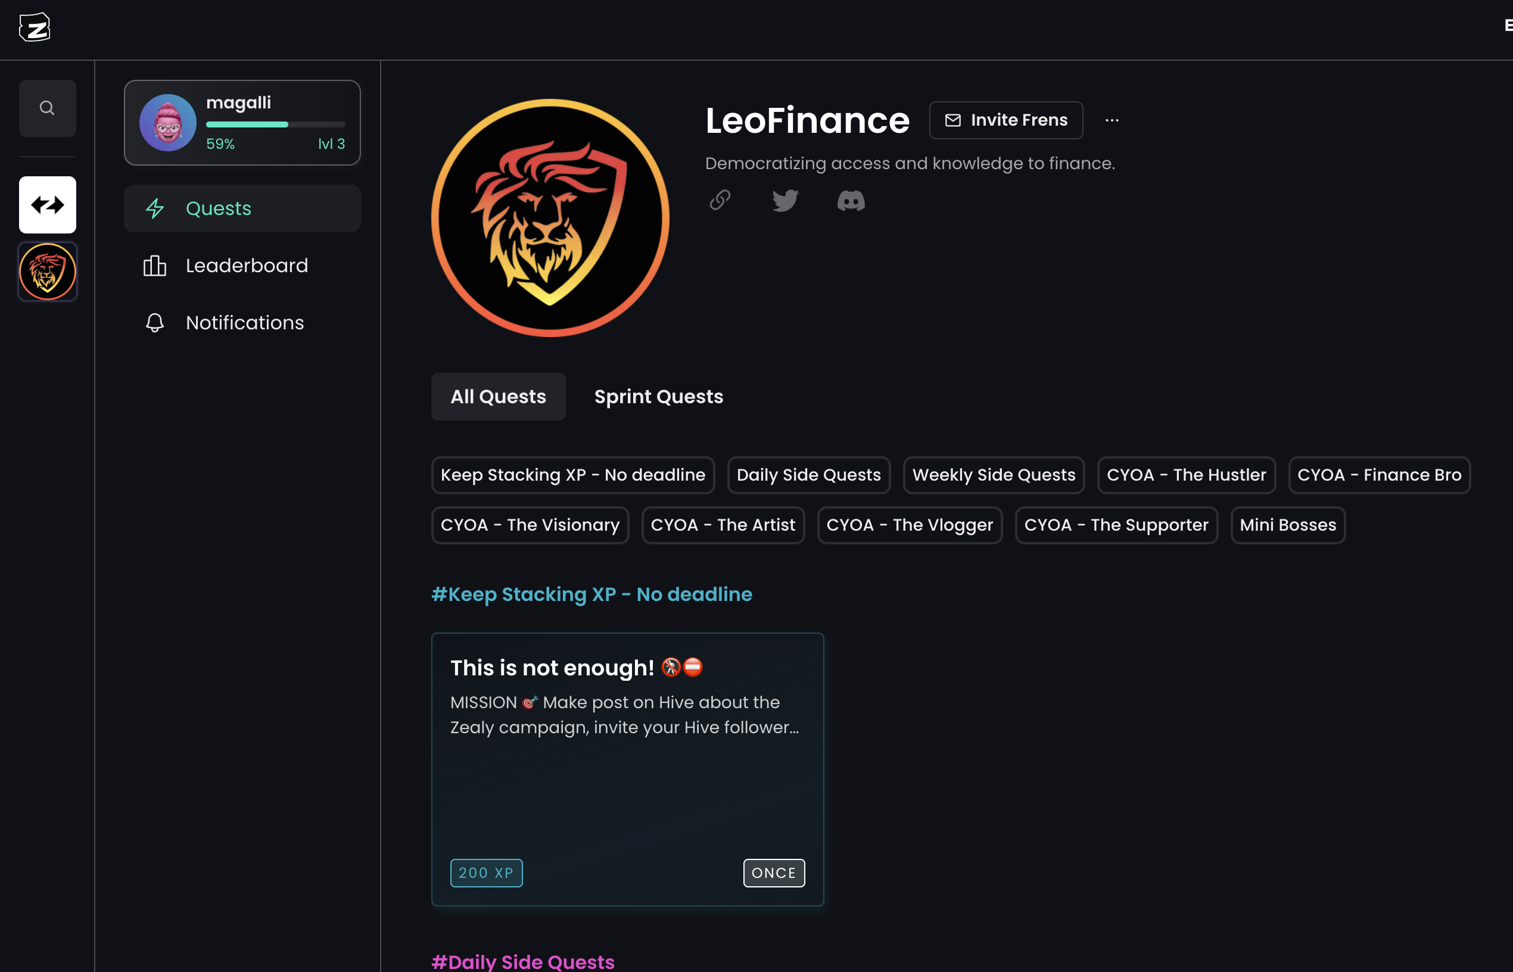Switch to the Sprint Quests tab
Image resolution: width=1513 pixels, height=972 pixels.
(x=658, y=397)
